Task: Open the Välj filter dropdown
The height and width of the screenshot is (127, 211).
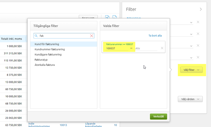Action: (191, 70)
